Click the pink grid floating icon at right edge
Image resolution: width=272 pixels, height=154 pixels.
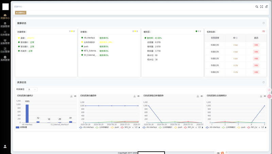[269, 90]
